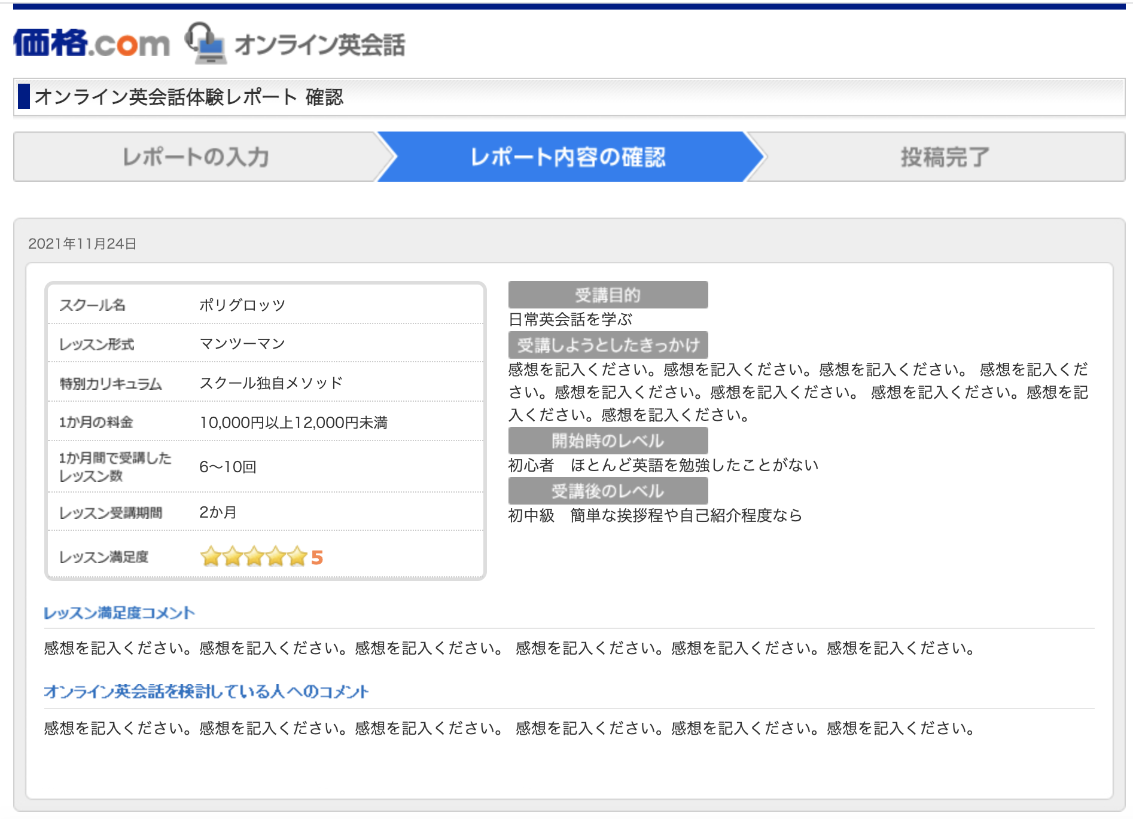Click the 受講目的 header
This screenshot has height=819, width=1133.
click(x=608, y=295)
